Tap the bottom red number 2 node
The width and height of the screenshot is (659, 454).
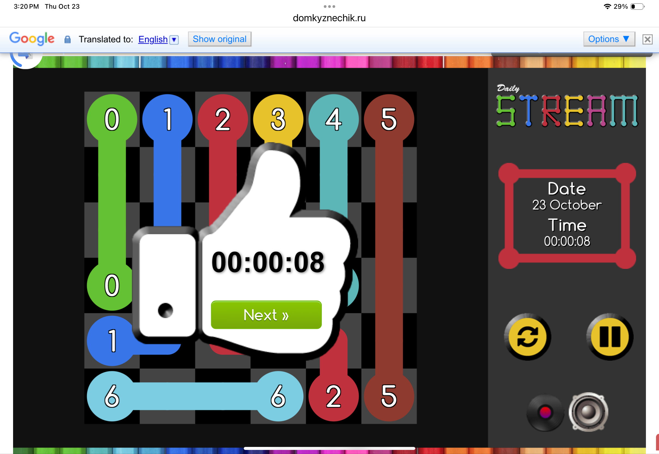[333, 396]
